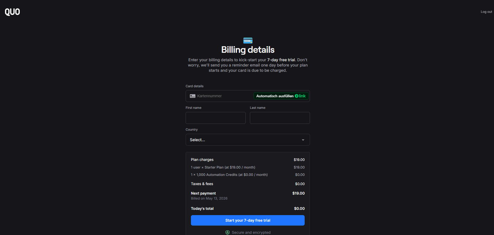Viewport: 494px width, 235px height.
Task: Click the card icon in Kartennummer field
Action: 193,96
